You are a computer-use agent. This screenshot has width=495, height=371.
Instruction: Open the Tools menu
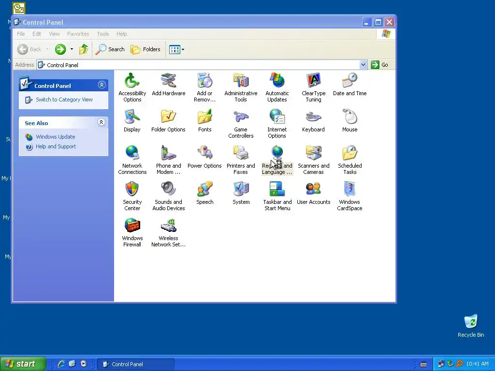(x=103, y=34)
